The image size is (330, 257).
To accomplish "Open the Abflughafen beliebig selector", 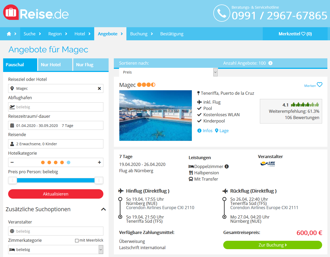I will click(x=56, y=107).
